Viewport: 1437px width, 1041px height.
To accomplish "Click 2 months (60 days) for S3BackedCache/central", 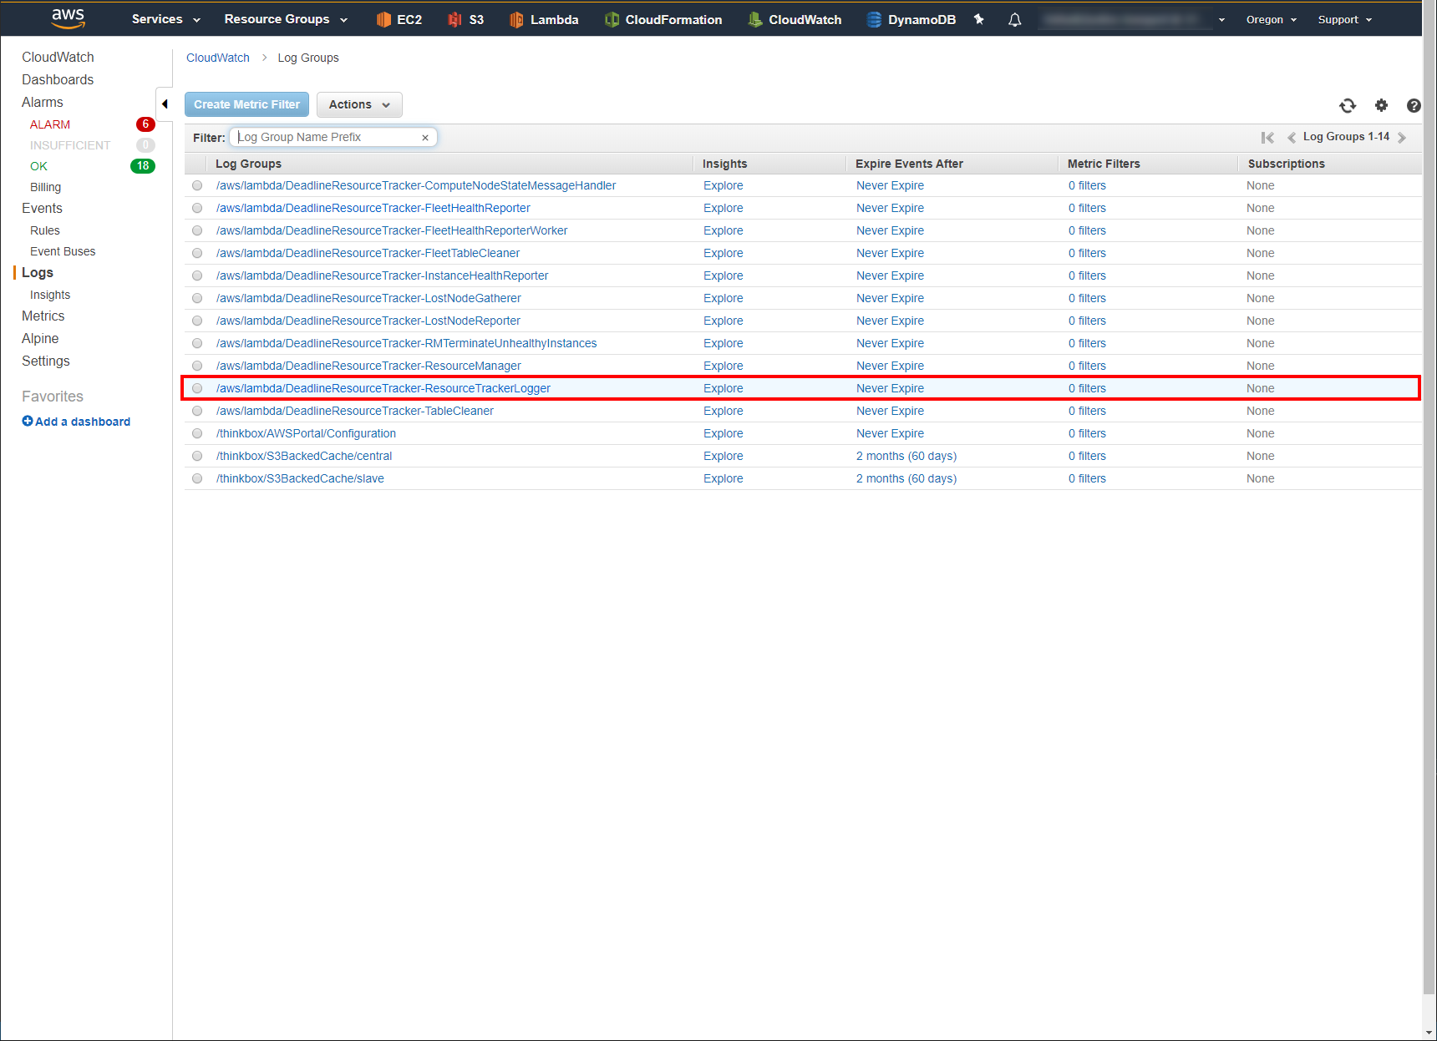I will coord(906,456).
